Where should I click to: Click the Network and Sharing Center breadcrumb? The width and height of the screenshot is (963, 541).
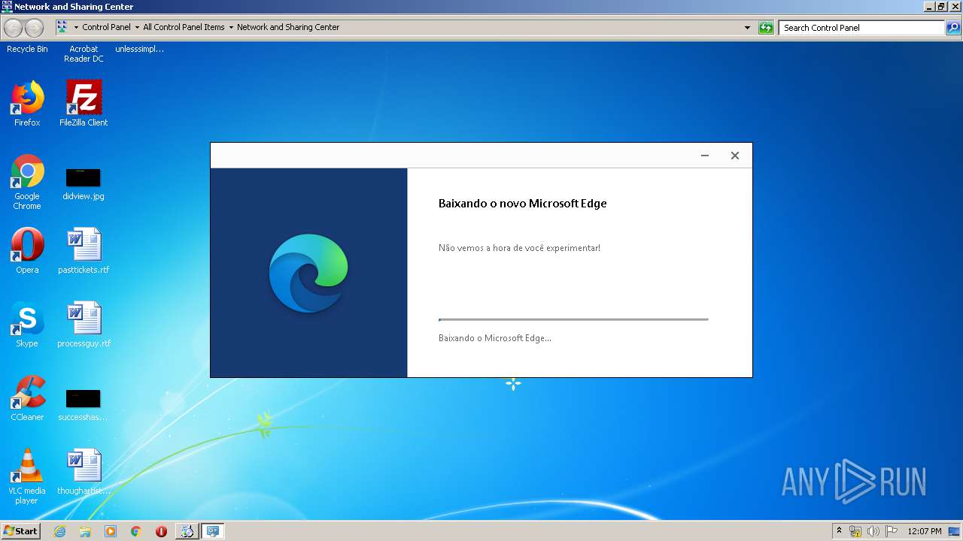click(288, 27)
